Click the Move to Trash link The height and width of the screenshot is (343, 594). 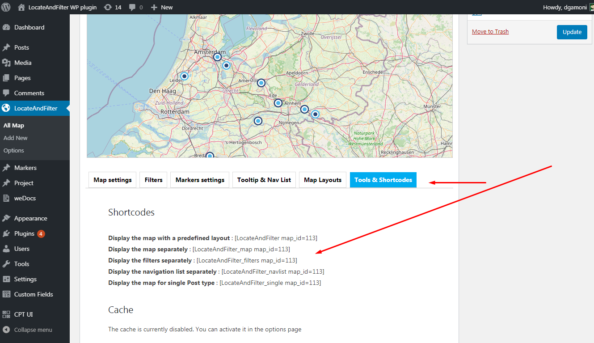[490, 31]
